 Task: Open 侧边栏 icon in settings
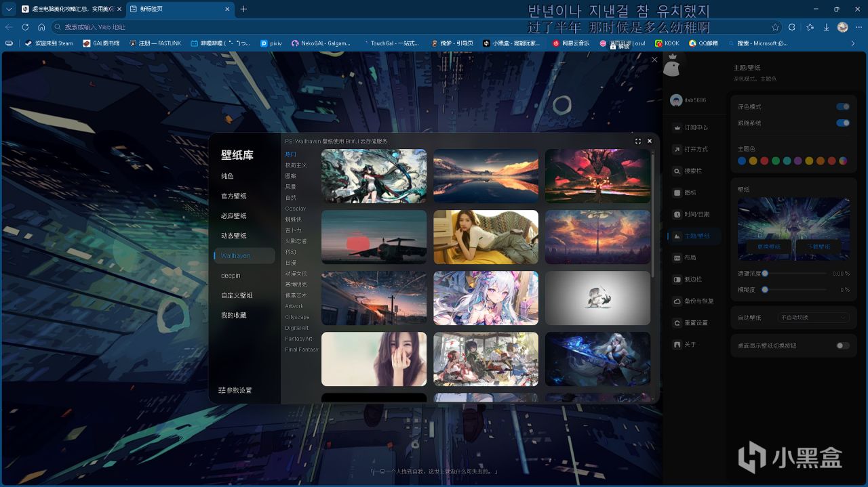(677, 279)
